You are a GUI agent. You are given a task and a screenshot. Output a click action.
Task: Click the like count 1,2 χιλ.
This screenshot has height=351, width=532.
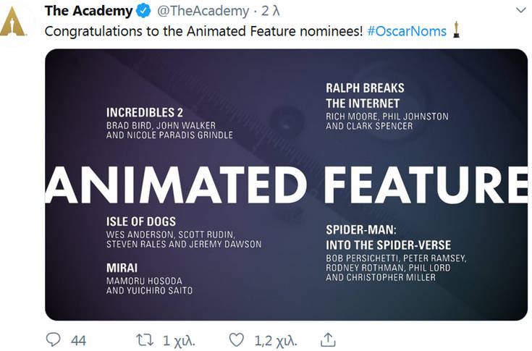click(276, 341)
